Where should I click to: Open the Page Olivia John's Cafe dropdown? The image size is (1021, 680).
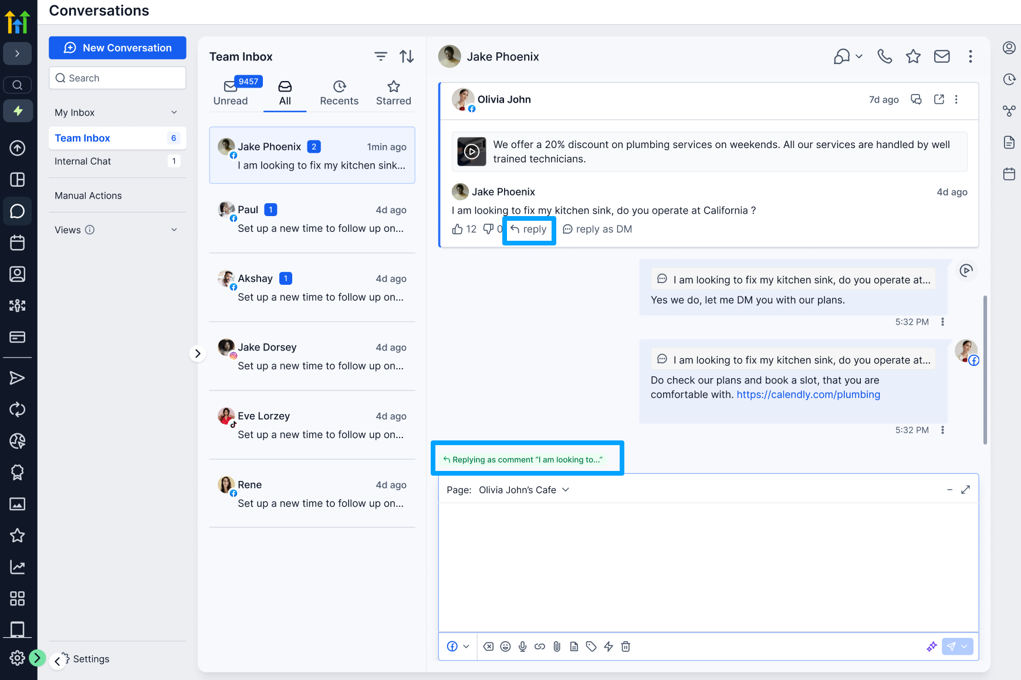pyautogui.click(x=525, y=490)
